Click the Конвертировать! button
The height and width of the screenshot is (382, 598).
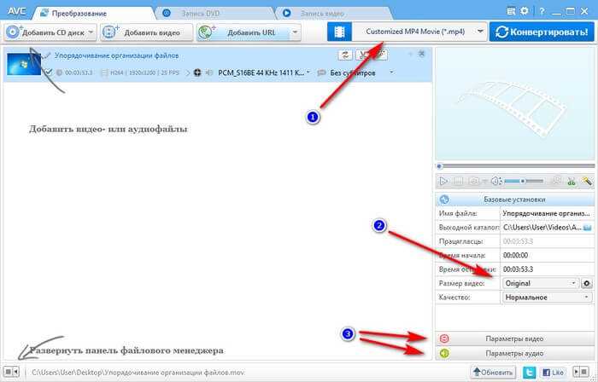click(x=542, y=32)
